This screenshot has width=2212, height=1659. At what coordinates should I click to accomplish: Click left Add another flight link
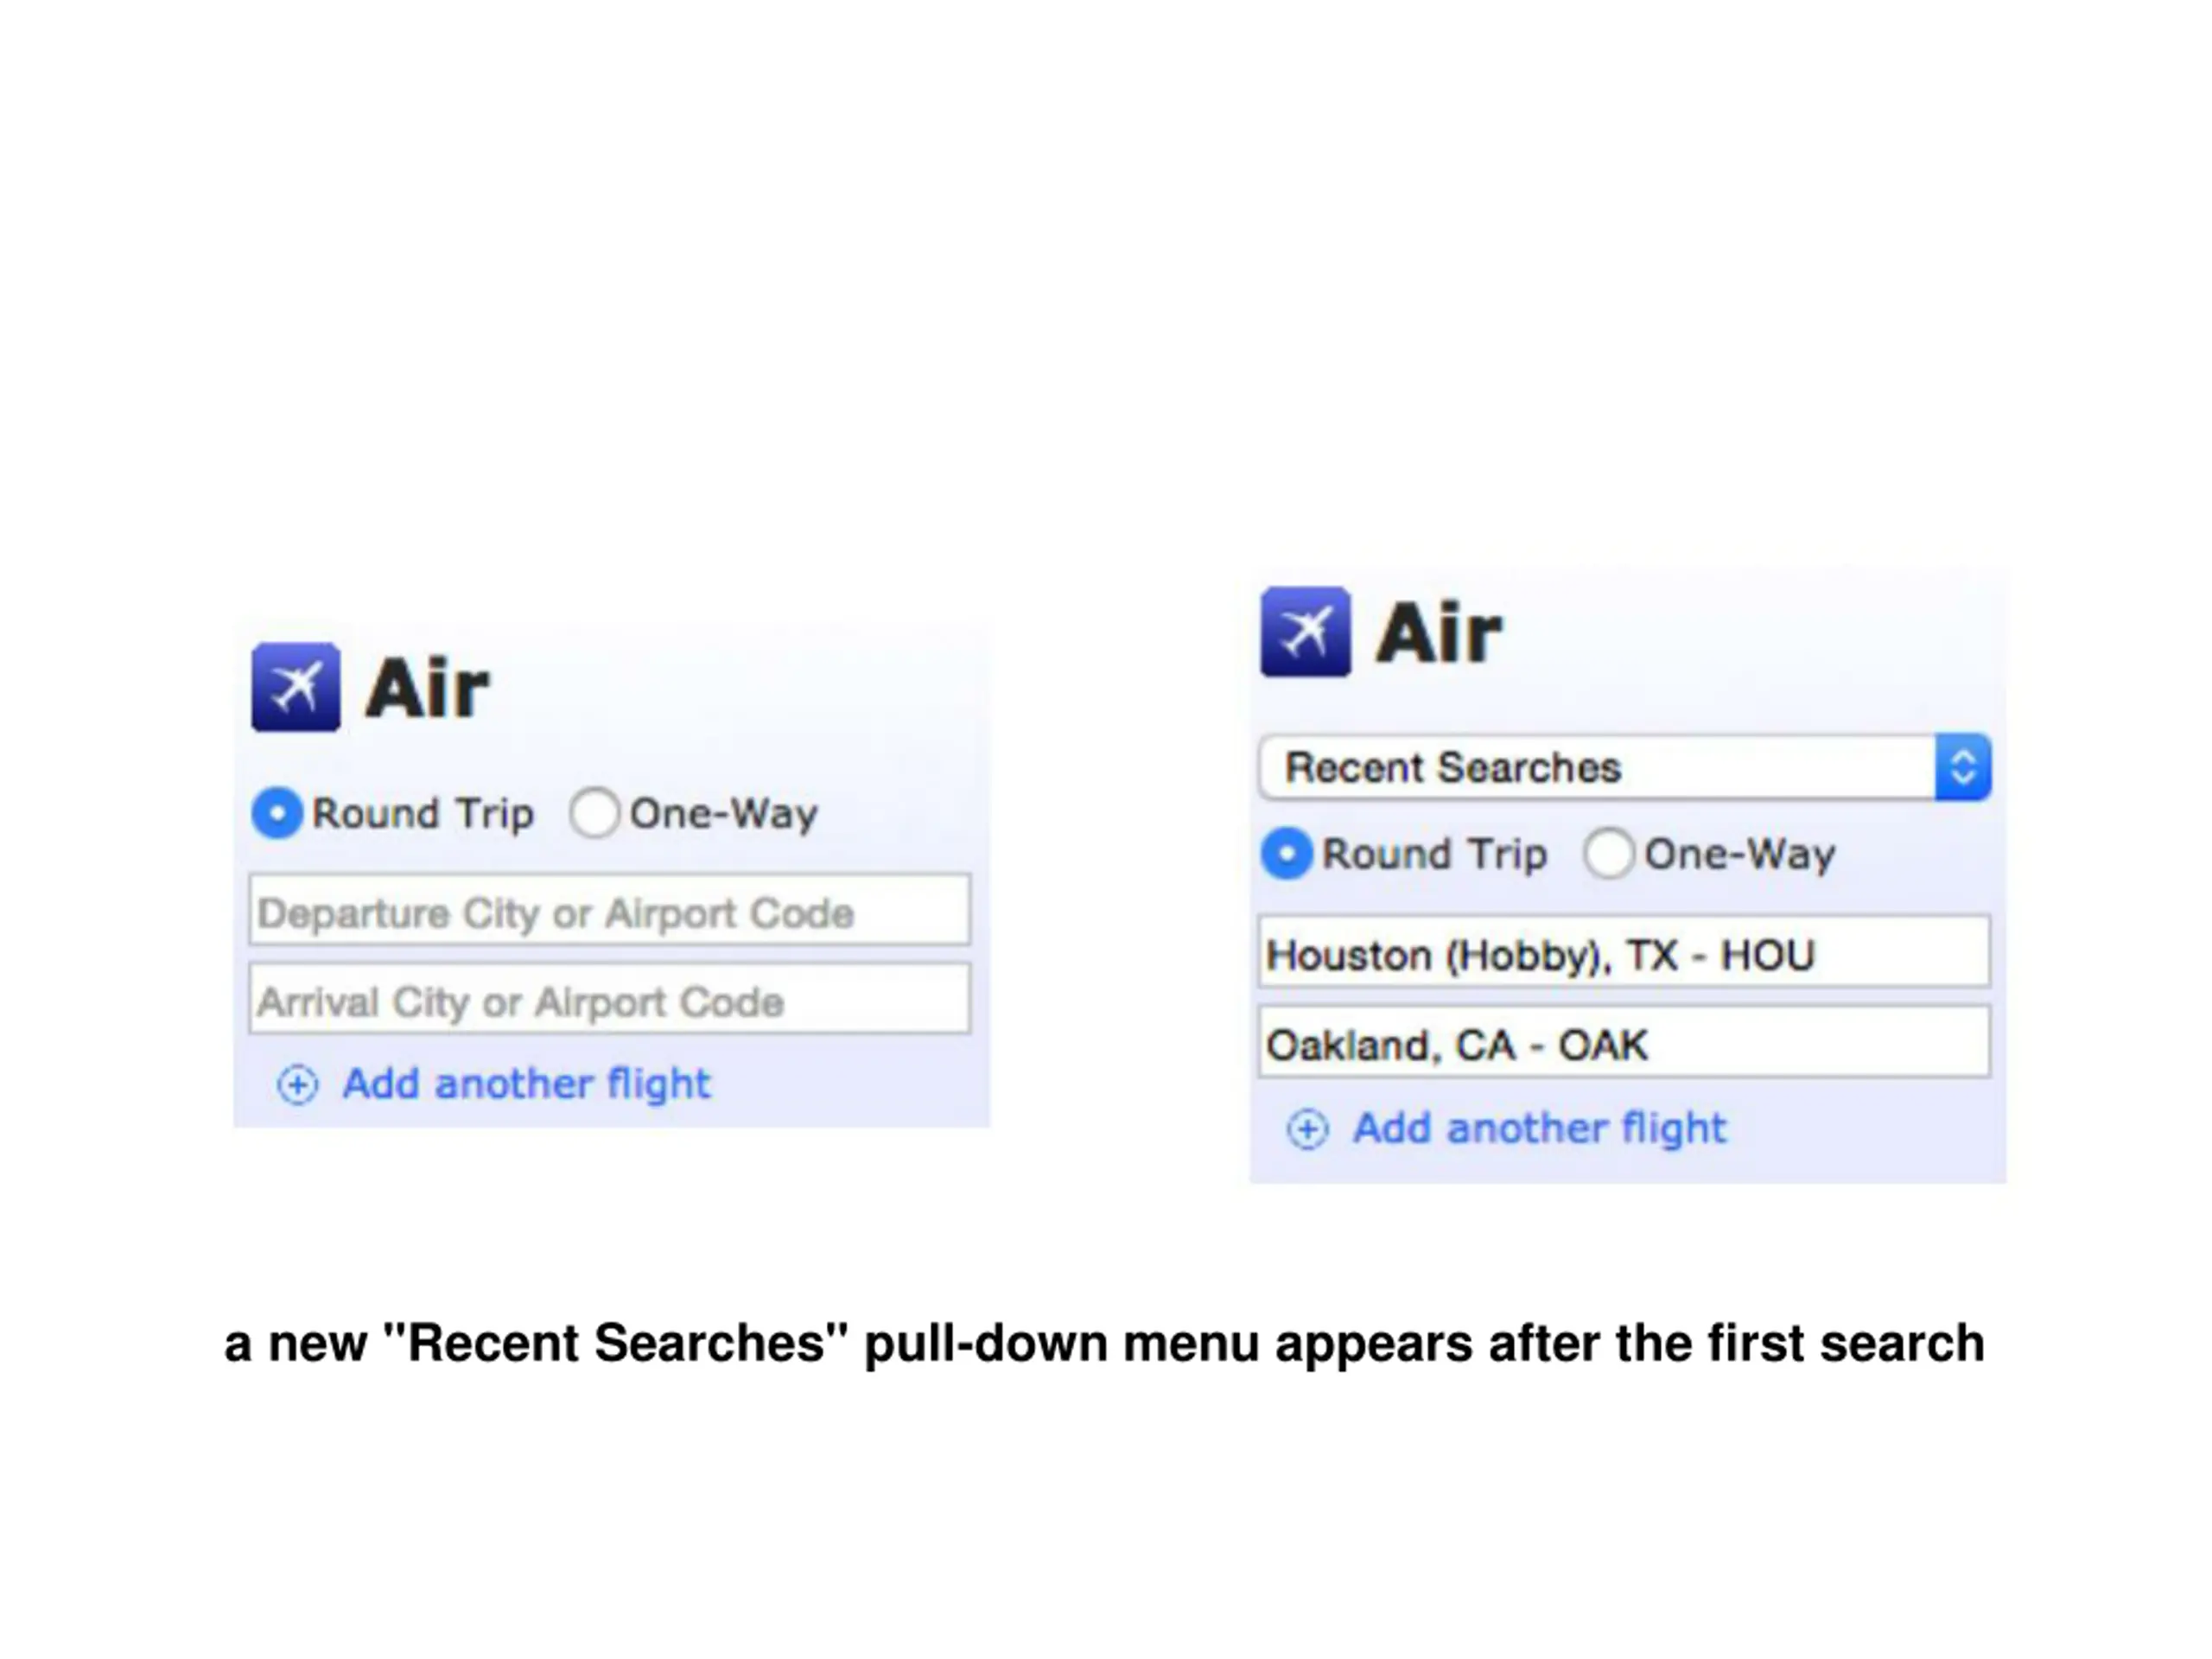pyautogui.click(x=527, y=1085)
